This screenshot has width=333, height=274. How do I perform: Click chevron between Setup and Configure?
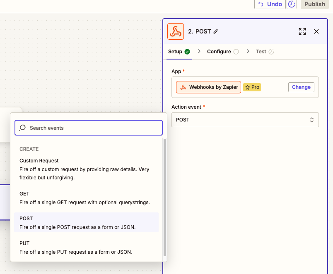[199, 51]
